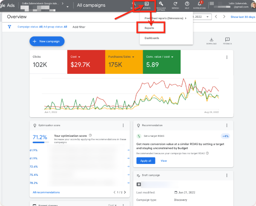Expand the Cost metric dropdown

coord(79,57)
